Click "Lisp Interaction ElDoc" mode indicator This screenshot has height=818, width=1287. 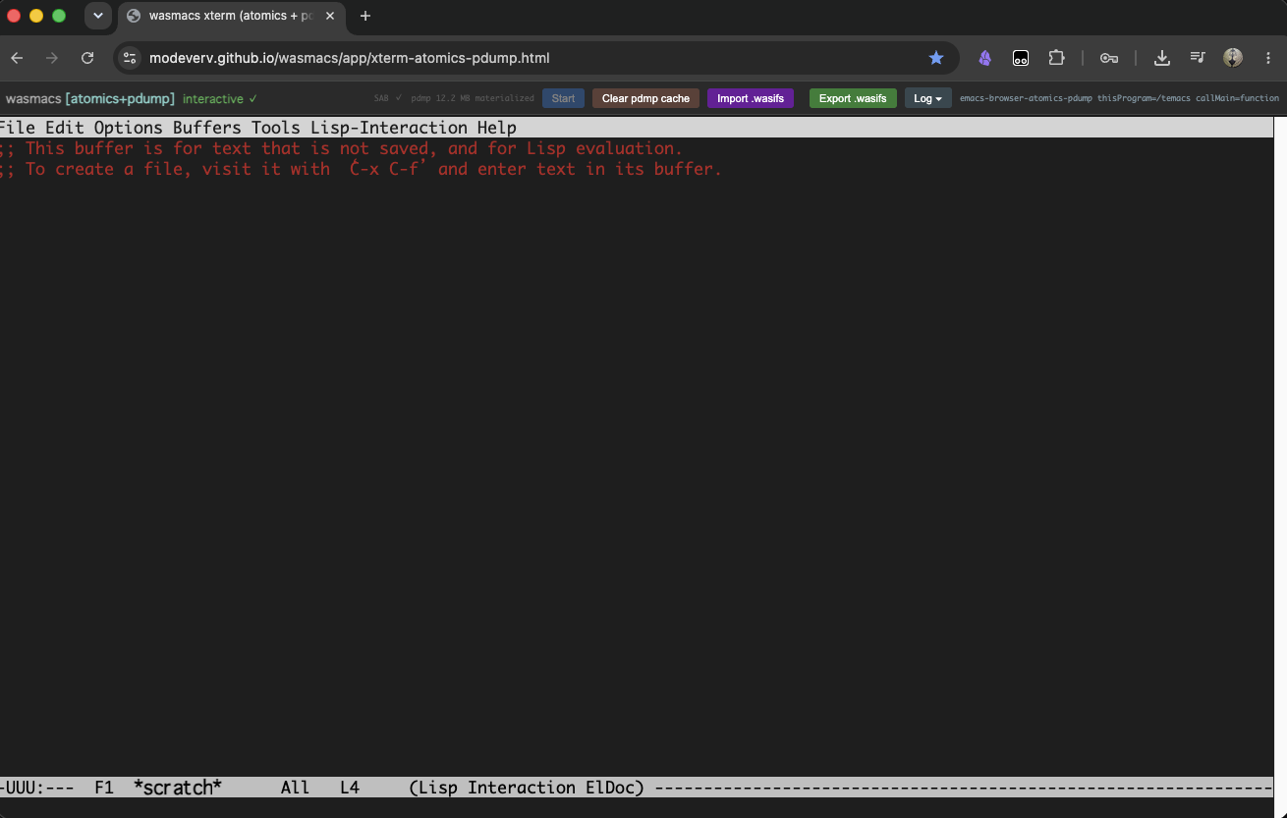point(527,788)
